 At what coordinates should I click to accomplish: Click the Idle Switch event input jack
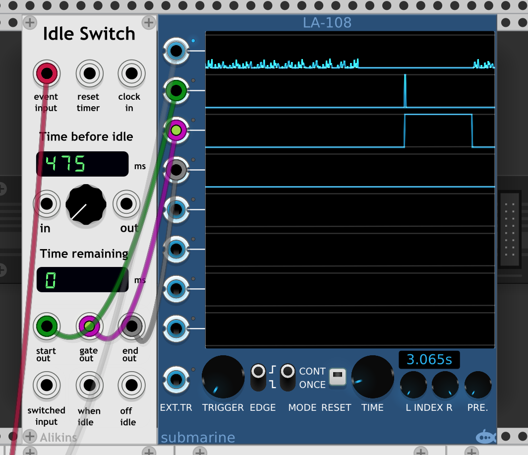click(x=47, y=73)
